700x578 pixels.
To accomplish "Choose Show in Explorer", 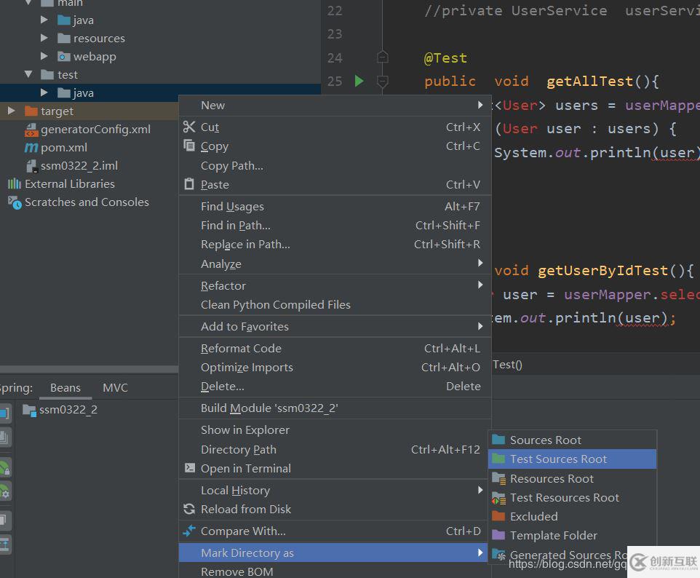I will click(335, 429).
